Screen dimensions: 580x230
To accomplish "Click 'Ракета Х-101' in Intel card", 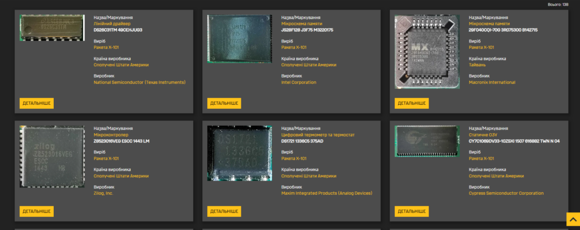I will click(294, 48).
